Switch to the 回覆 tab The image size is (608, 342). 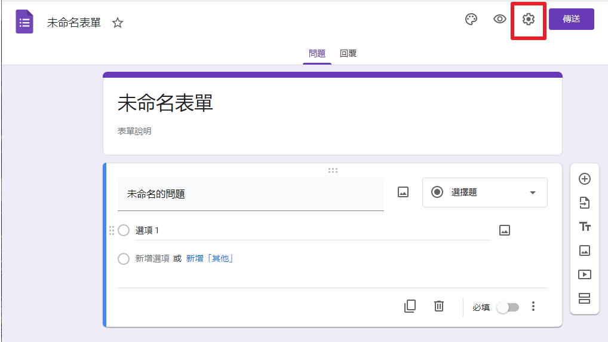pos(348,54)
